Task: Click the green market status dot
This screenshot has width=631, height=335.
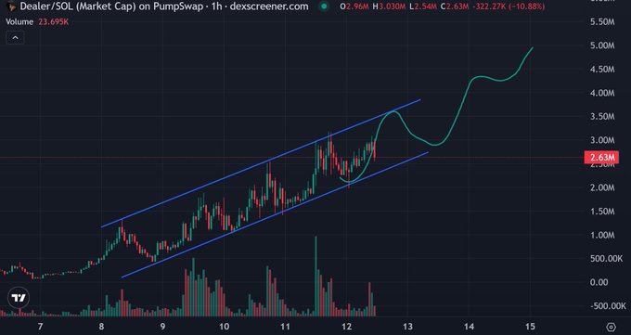Action: [x=323, y=6]
